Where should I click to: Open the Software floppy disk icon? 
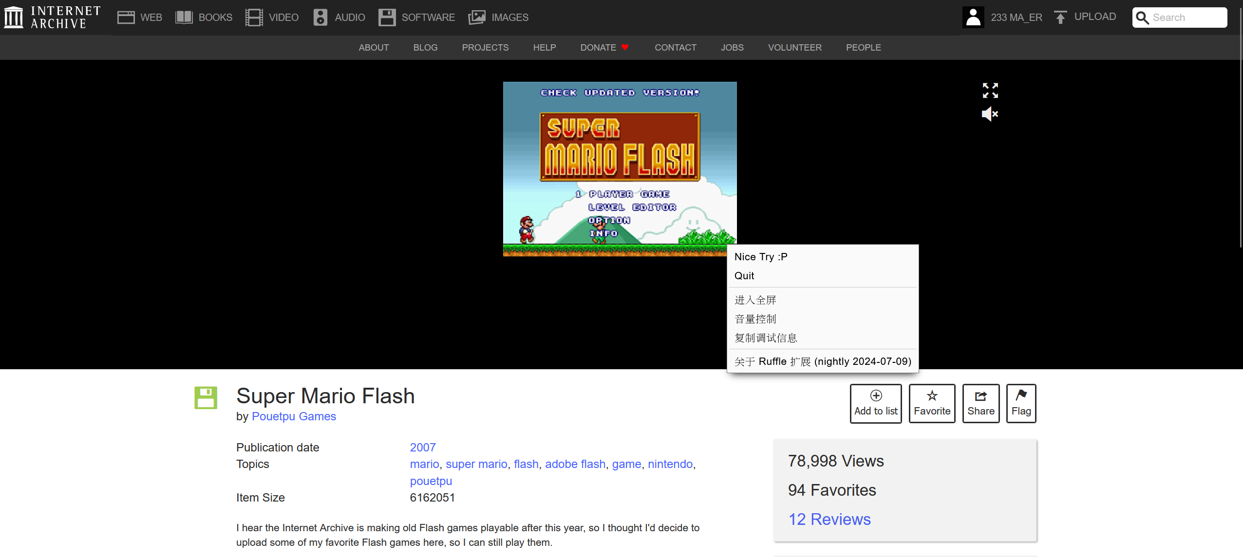coord(387,18)
